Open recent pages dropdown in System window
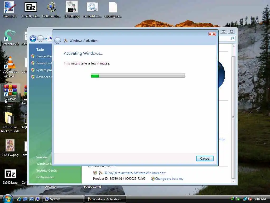 point(46,39)
